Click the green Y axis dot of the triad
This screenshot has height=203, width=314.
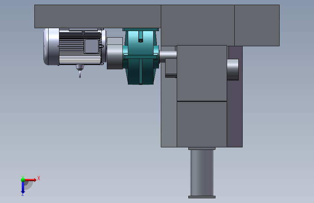point(23,180)
